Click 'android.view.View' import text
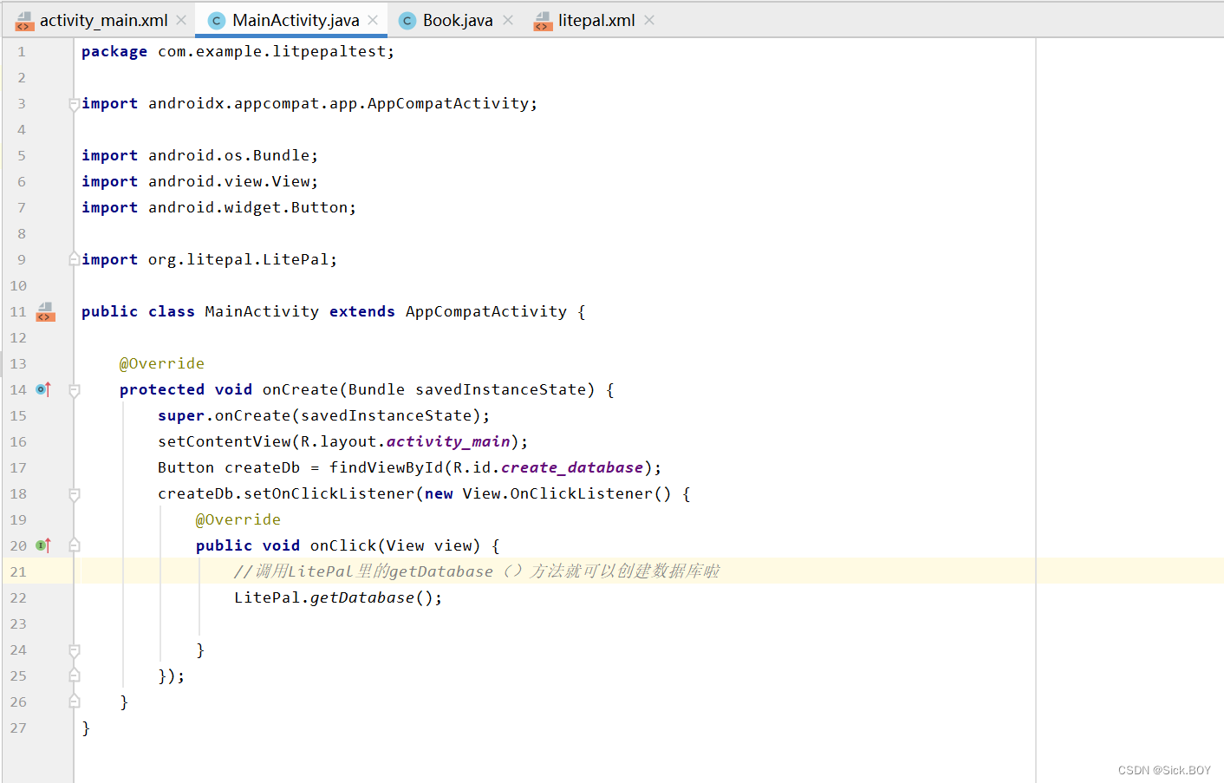Screen dimensions: 1224x783 [x=229, y=181]
